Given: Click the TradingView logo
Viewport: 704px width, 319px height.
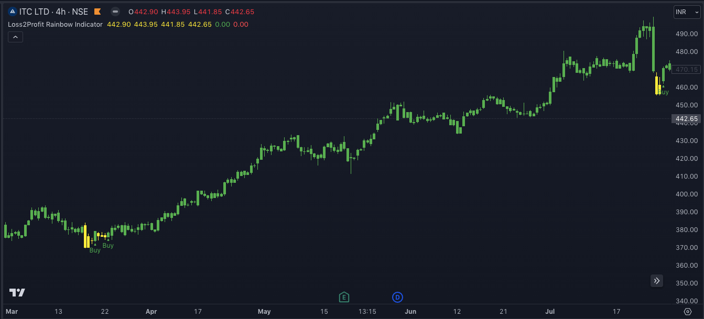Looking at the screenshot, I should click(x=17, y=292).
